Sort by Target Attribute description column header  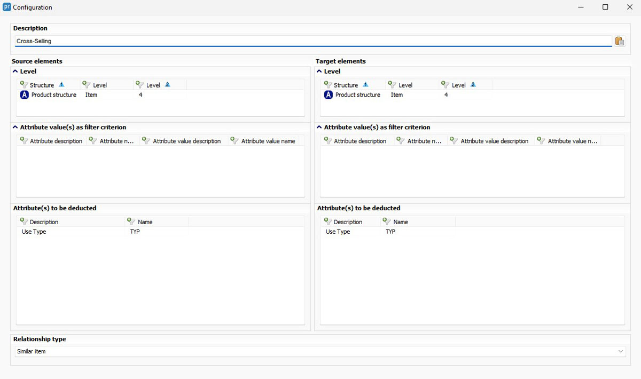pos(360,141)
